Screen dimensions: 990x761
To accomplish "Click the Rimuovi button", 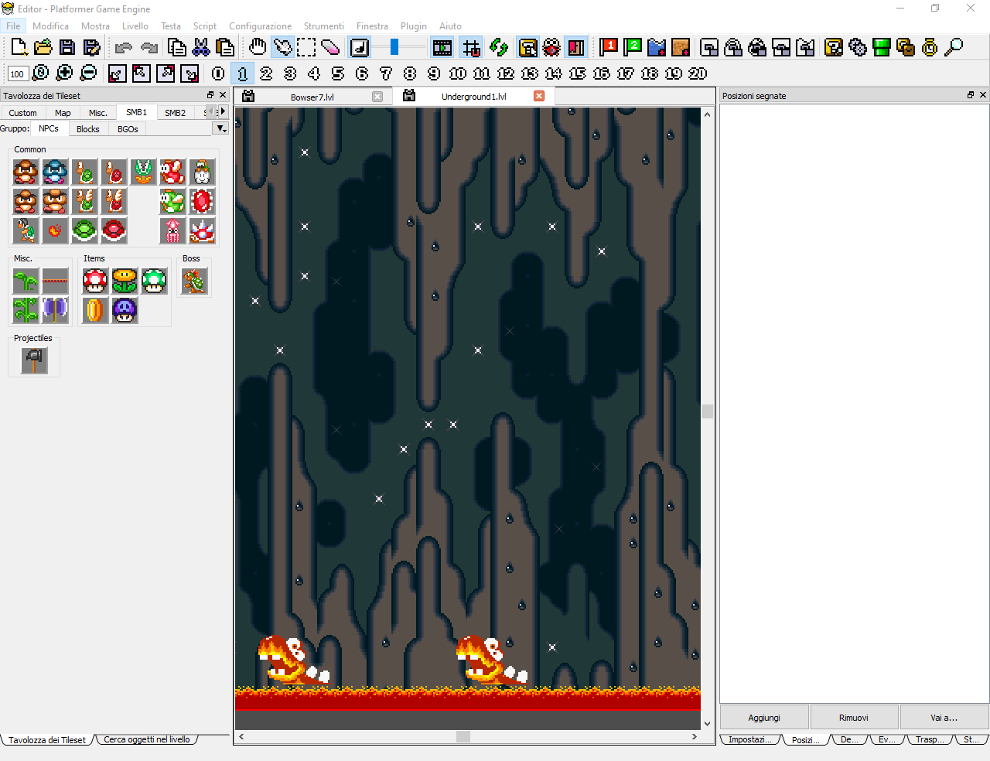I will point(854,717).
